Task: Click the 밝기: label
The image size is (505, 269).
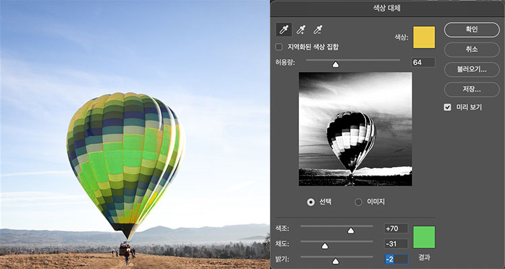Action: pyautogui.click(x=282, y=259)
